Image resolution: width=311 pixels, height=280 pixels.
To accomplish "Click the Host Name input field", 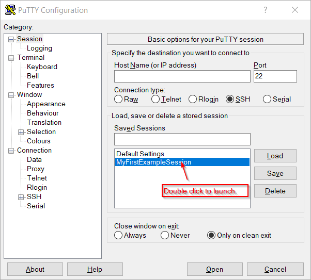I will [x=182, y=76].
